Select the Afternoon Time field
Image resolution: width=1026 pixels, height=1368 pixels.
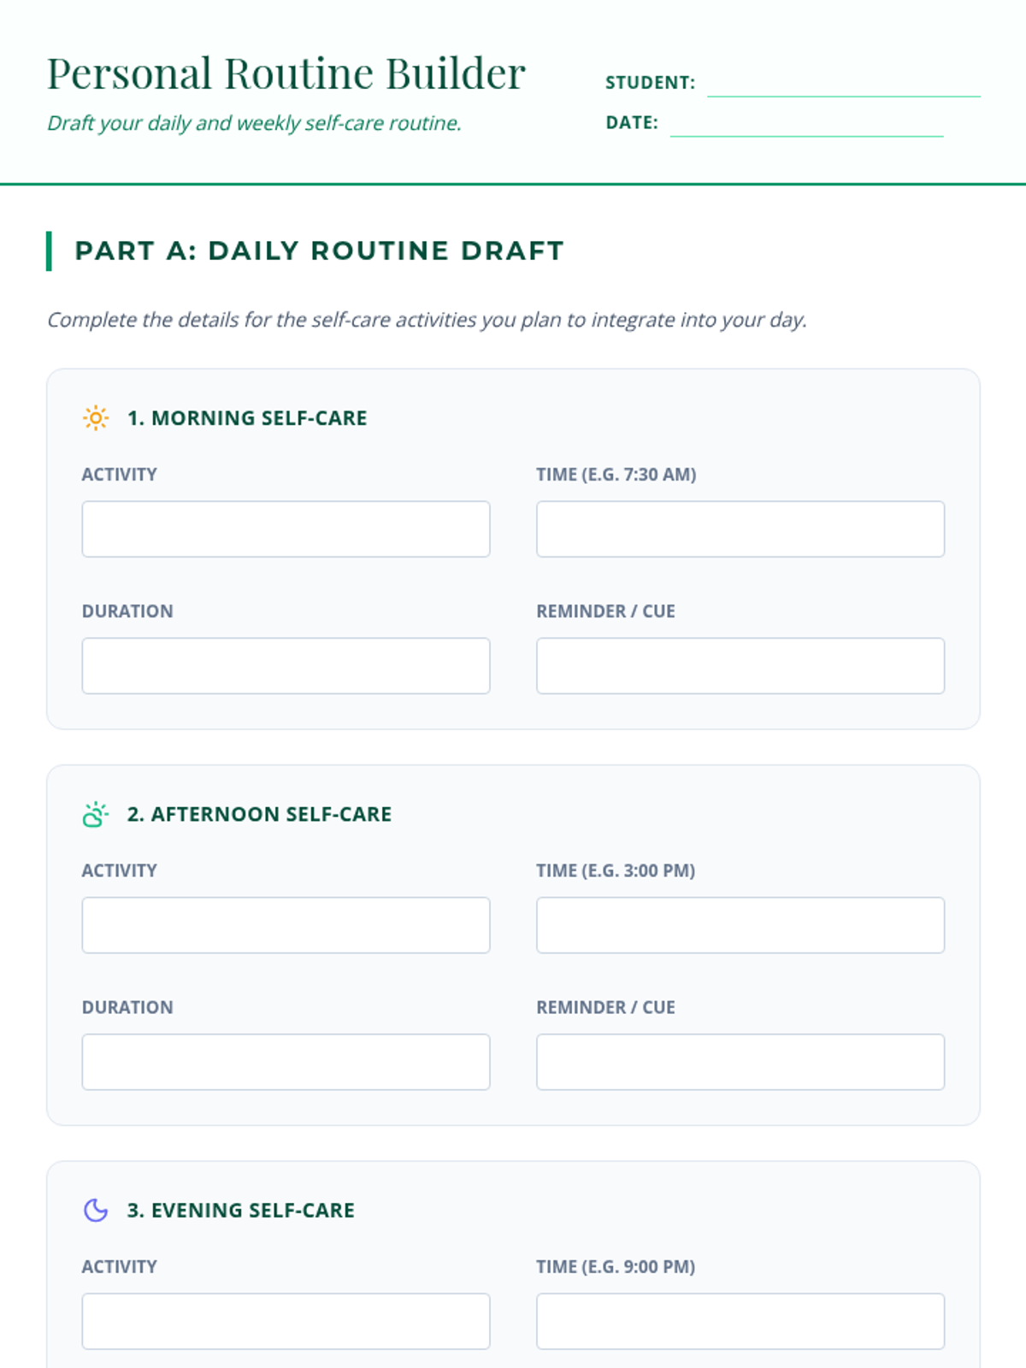(740, 925)
